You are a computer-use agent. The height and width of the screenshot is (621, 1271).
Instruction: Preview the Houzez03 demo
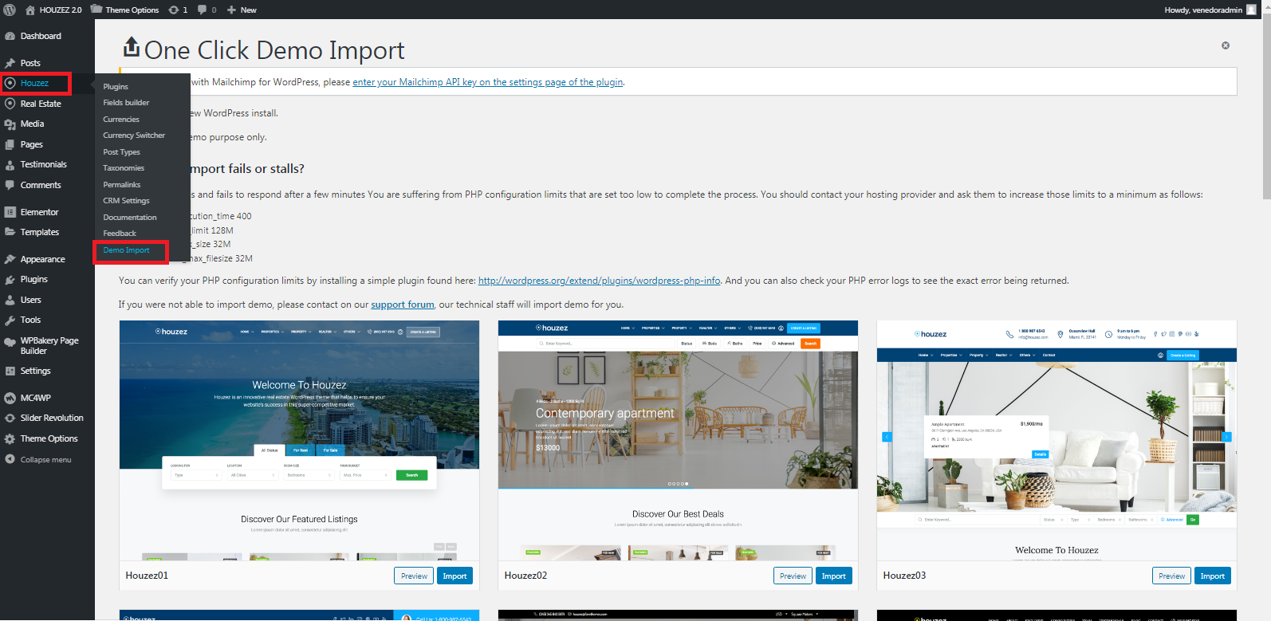coord(1171,576)
